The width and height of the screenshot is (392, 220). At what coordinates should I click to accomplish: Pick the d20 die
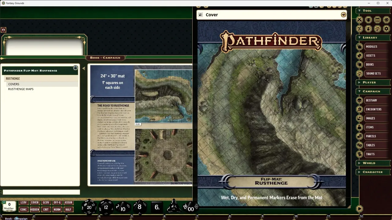(x=89, y=207)
